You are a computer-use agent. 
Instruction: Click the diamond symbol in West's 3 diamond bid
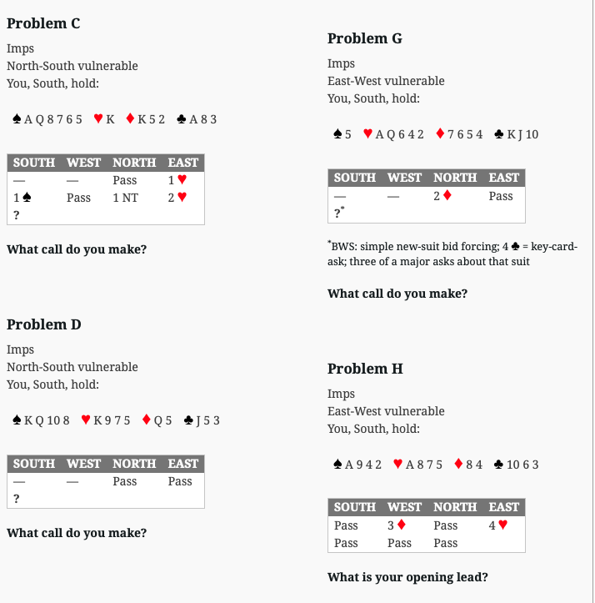[x=402, y=525]
